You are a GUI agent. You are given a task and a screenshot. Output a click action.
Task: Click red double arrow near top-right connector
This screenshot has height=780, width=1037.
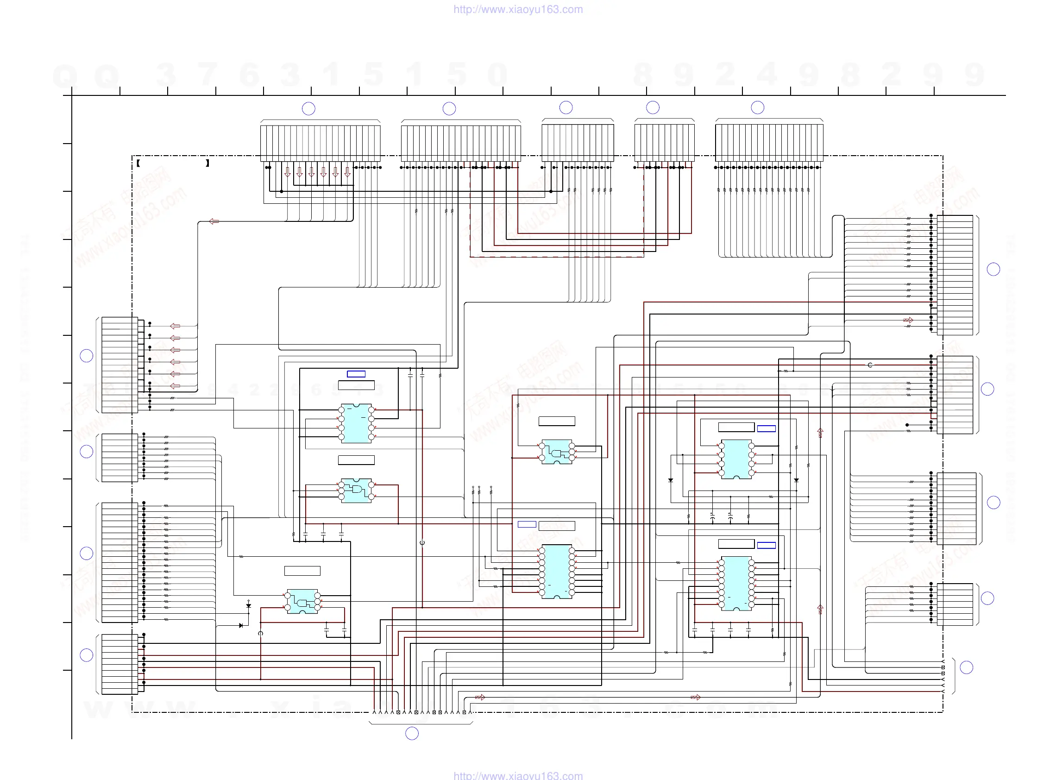[x=908, y=320]
